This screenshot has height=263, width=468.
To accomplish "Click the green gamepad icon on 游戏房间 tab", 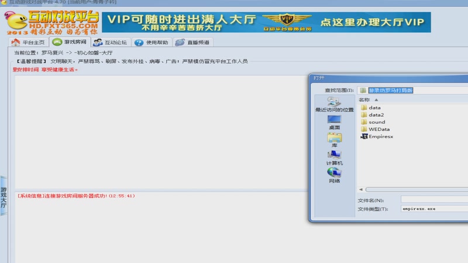I will coord(57,42).
